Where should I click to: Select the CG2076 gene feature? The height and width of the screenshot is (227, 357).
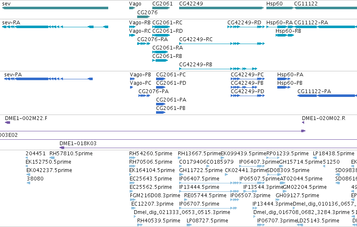(143, 17)
